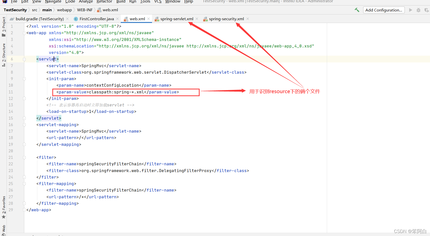Image resolution: width=430 pixels, height=236 pixels.
Task: Open the File menu
Action: (x=14, y=1)
